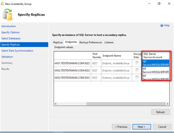The image size is (174, 133).
Task: Open the Listener tab
Action: [109, 42]
